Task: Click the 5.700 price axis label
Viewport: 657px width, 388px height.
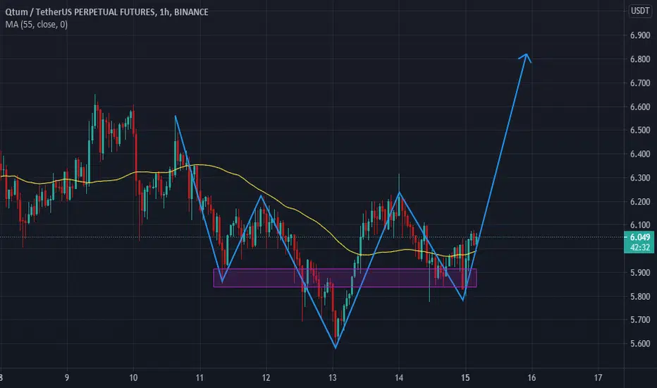Action: coord(640,320)
